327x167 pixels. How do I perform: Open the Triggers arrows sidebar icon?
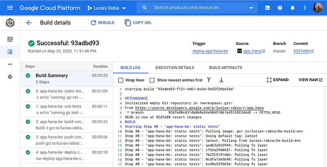click(x=10, y=64)
